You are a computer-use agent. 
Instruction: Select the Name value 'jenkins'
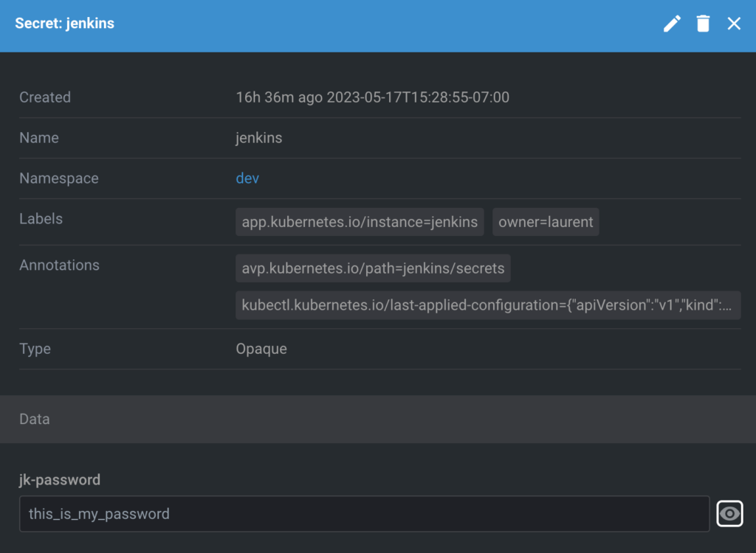click(258, 138)
